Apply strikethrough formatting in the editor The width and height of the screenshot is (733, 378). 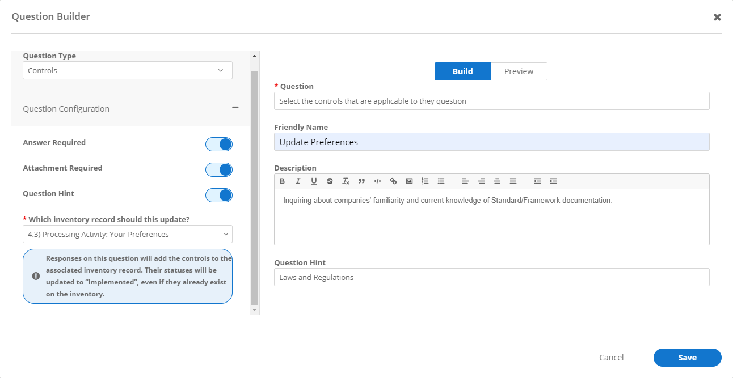tap(330, 181)
